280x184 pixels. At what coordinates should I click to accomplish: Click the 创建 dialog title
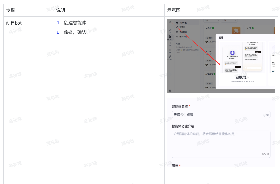[221, 38]
